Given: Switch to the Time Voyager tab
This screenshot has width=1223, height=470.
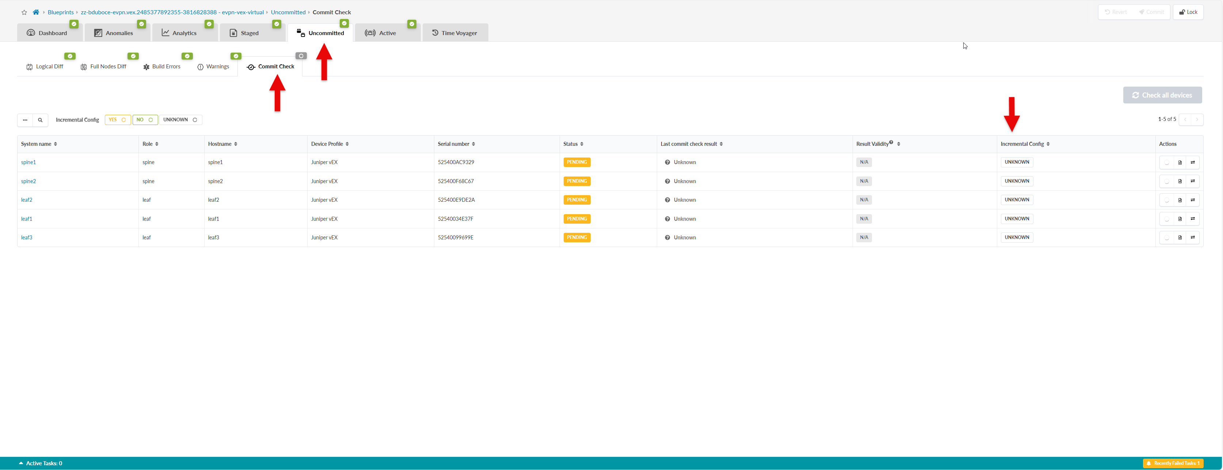Looking at the screenshot, I should point(454,33).
